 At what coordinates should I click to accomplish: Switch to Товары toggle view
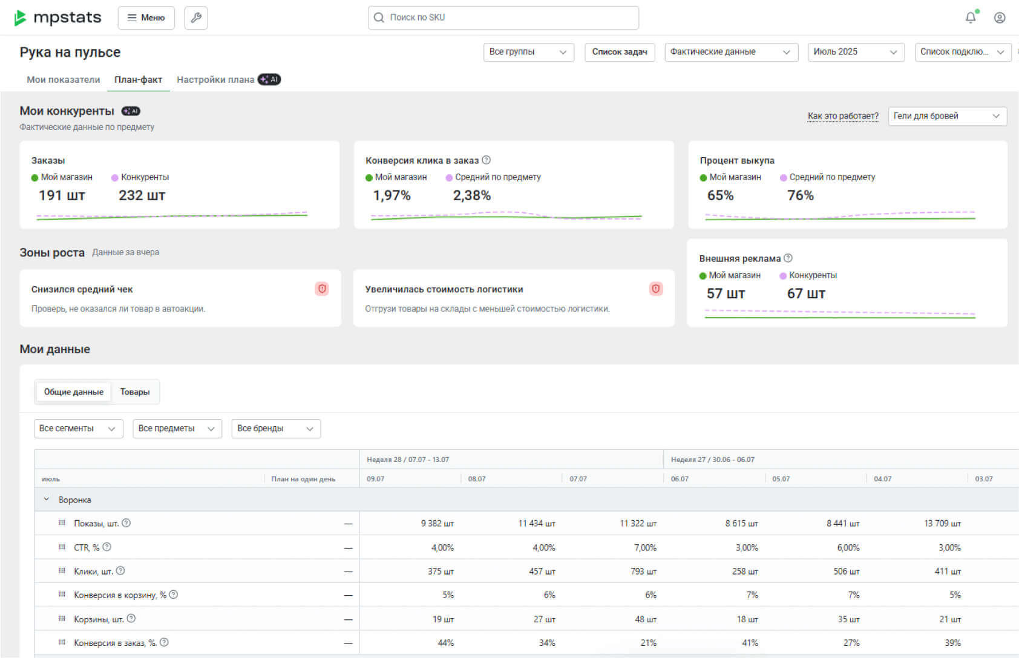coord(134,392)
